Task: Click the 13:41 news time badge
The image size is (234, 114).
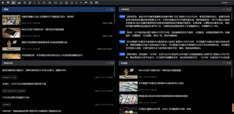Action: click(122, 41)
